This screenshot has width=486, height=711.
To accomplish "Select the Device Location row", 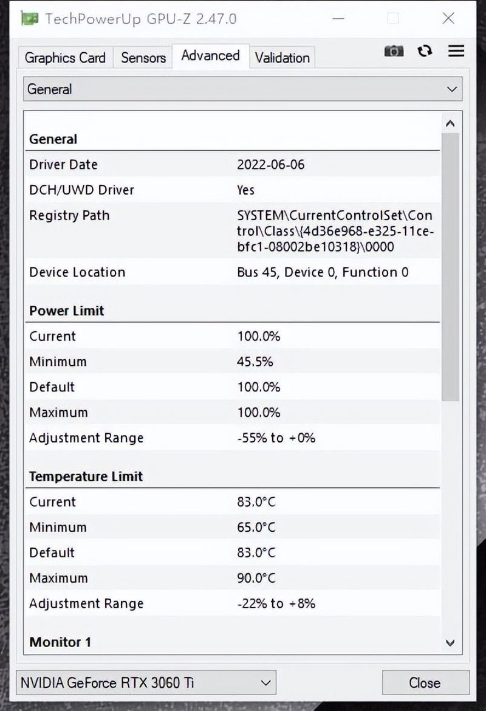I will (x=231, y=272).
